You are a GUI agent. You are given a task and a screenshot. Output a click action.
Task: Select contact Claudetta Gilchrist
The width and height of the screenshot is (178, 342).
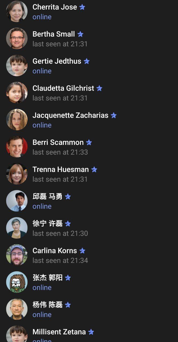click(89, 93)
